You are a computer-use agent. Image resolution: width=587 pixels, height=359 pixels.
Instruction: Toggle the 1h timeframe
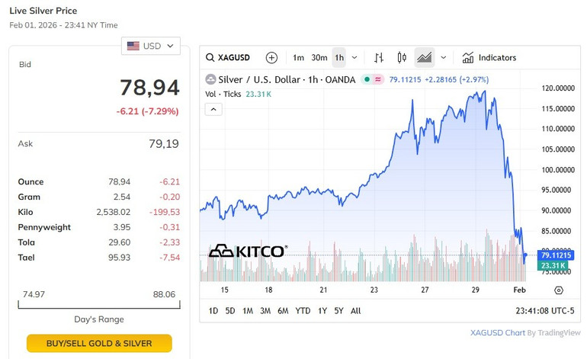[339, 58]
